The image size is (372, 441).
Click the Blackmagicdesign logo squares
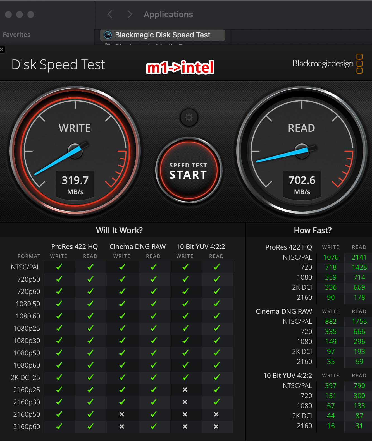(x=359, y=64)
